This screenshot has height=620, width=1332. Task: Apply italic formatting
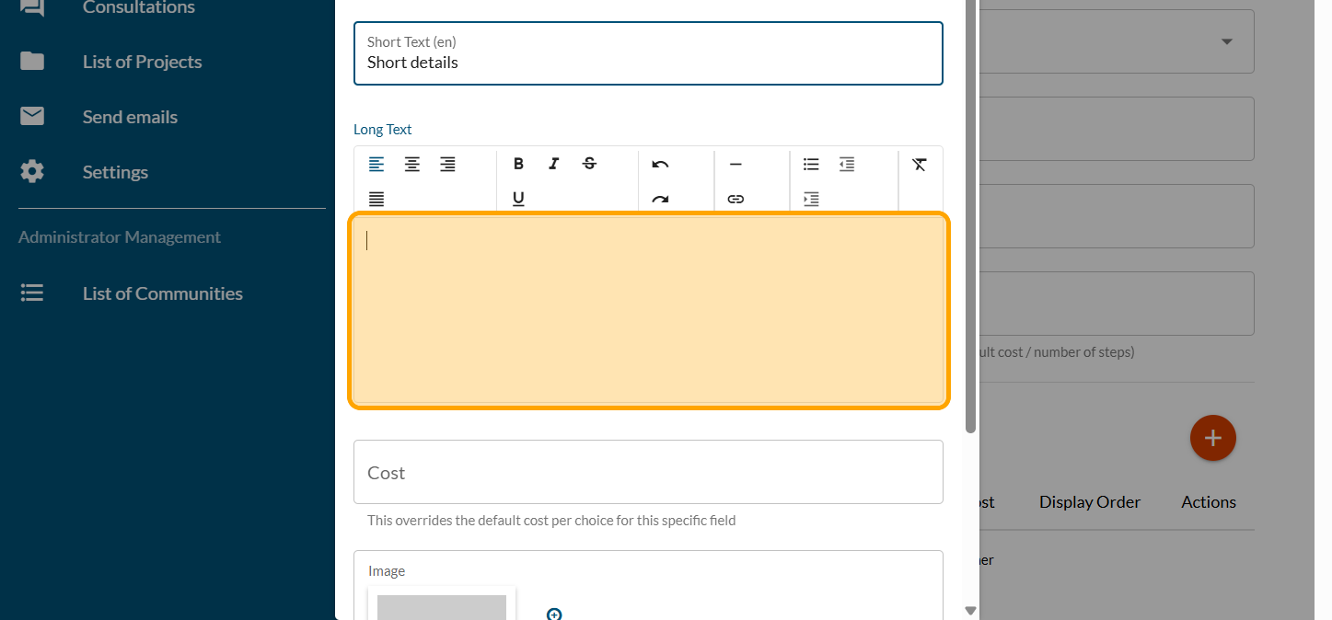tap(554, 164)
